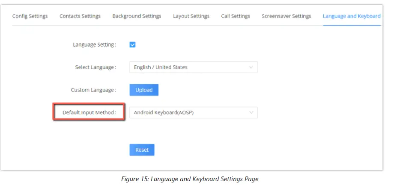Select the Language and Keyboard tab
Image resolution: width=400 pixels, height=188 pixels.
352,16
